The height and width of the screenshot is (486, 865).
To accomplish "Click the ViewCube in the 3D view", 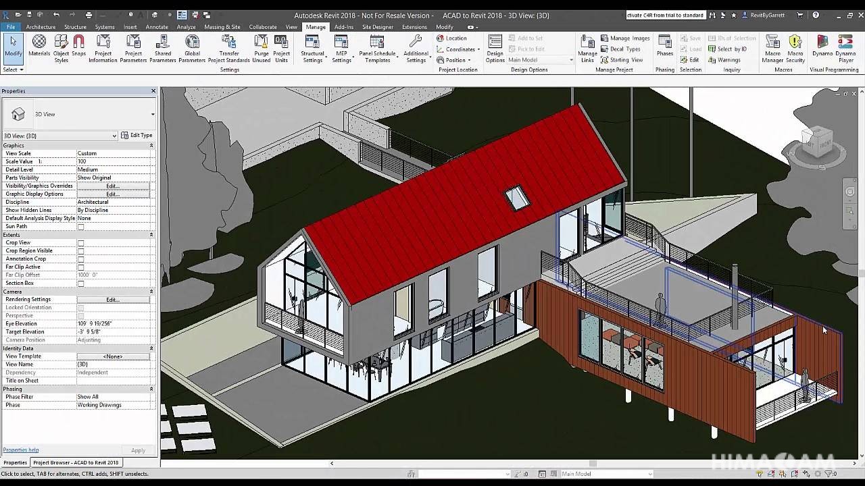I will point(818,142).
